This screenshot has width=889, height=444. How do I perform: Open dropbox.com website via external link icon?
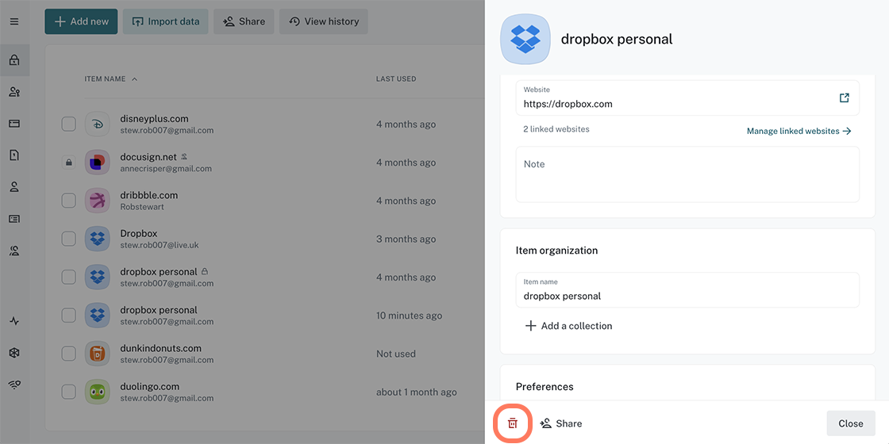pyautogui.click(x=844, y=98)
